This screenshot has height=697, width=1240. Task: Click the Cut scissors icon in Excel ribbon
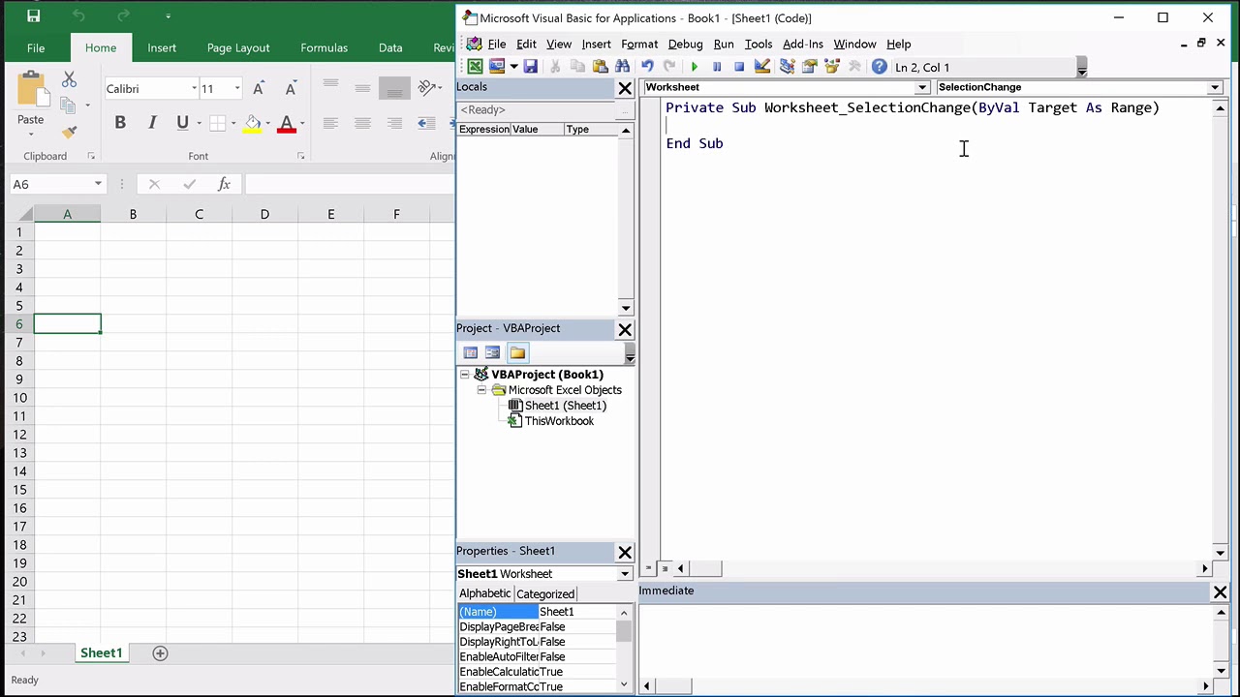point(69,80)
